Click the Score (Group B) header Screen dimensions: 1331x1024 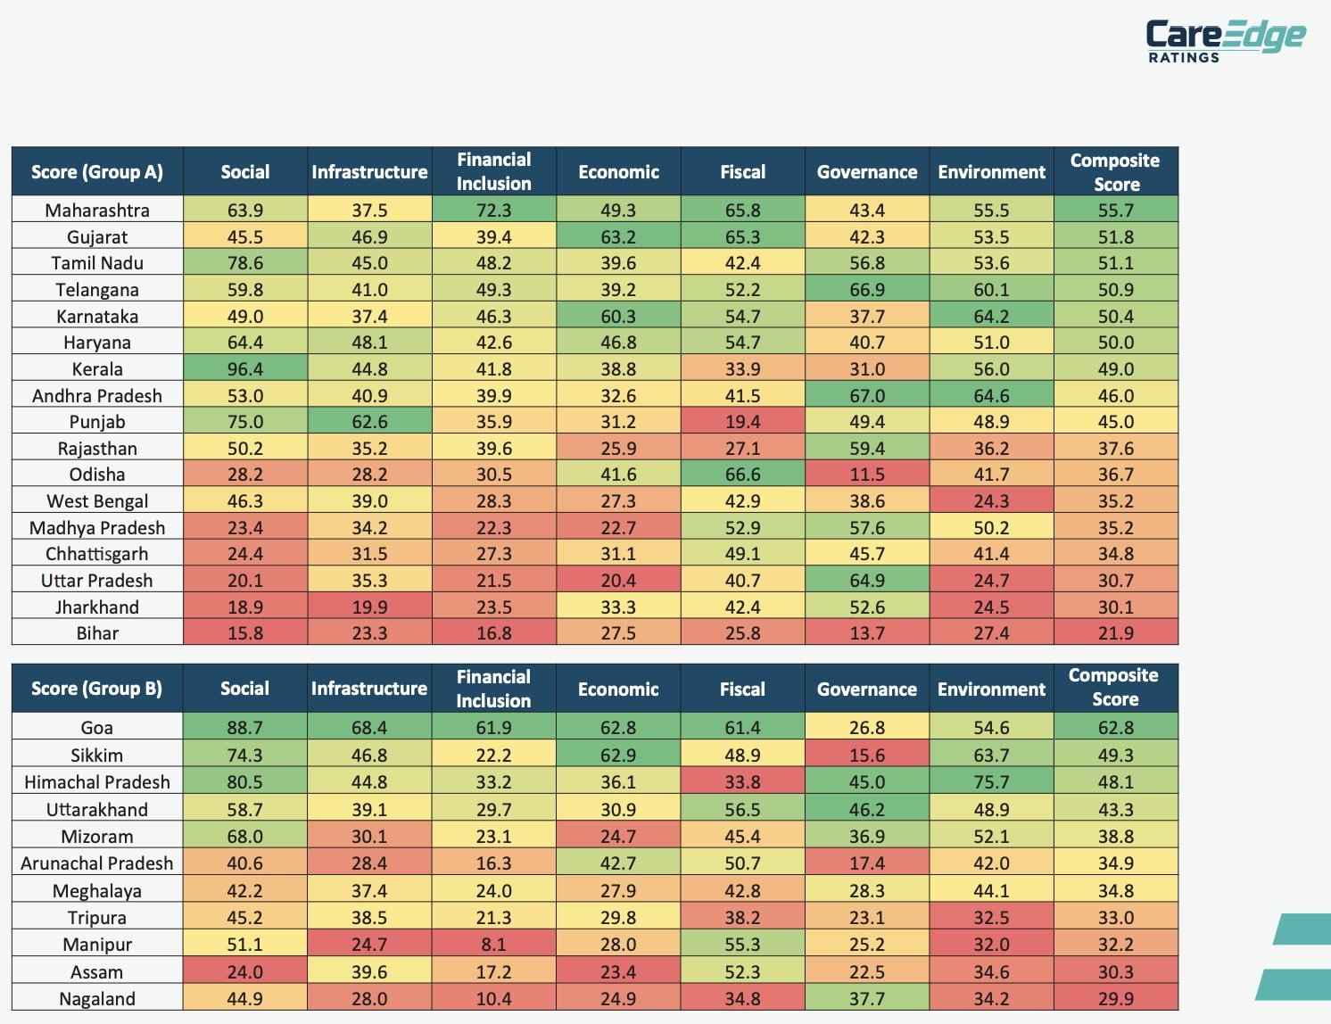point(97,689)
